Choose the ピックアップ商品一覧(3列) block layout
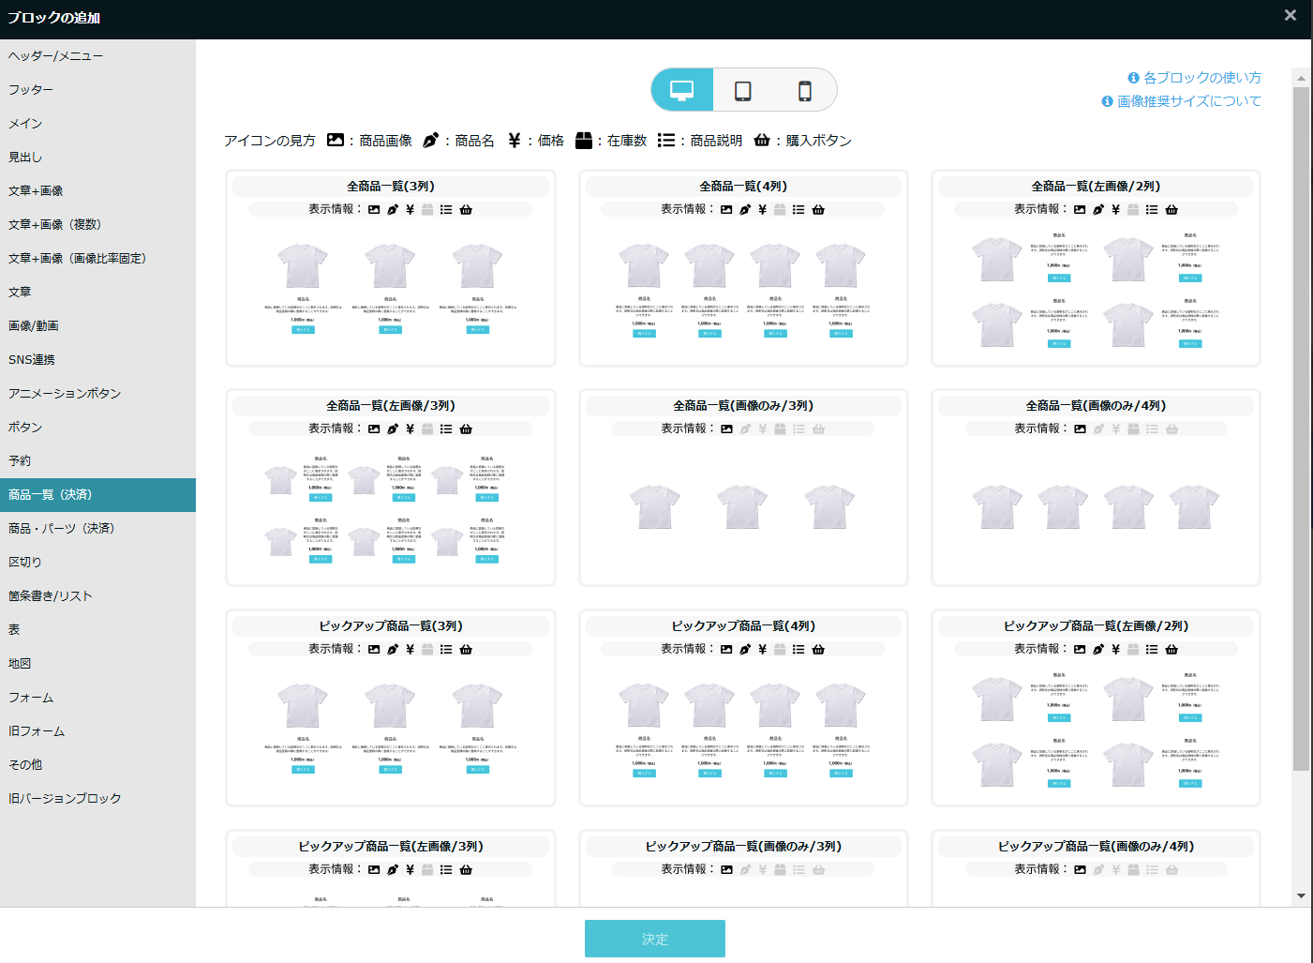Screen dimensions: 1313x963 point(391,708)
